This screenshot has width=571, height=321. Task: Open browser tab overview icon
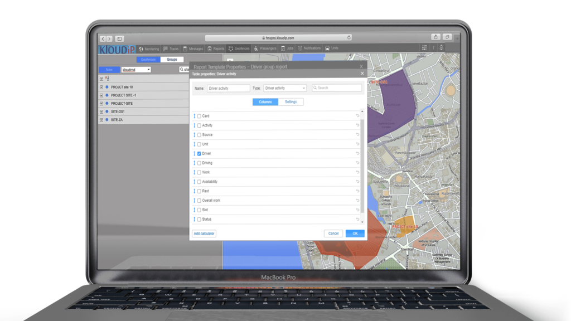pos(447,37)
